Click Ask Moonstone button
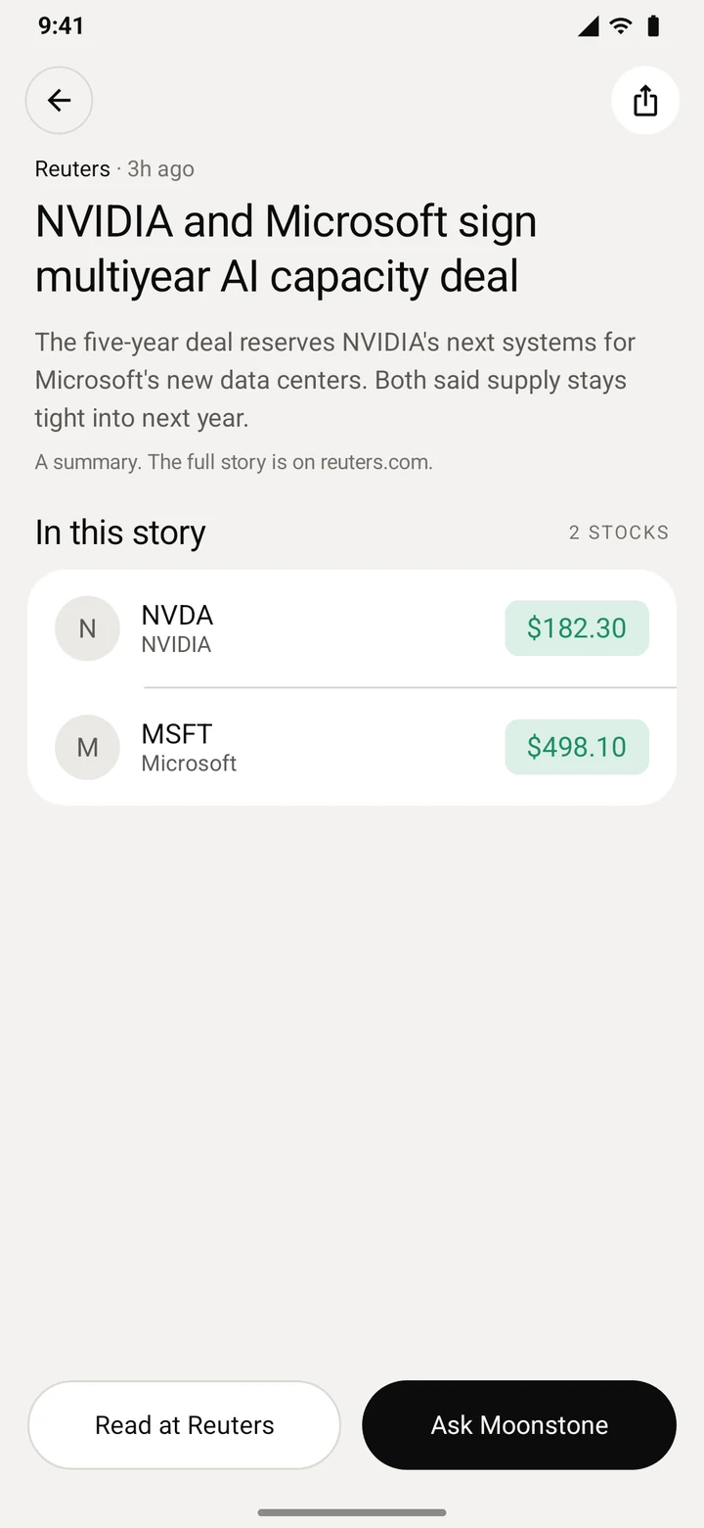 (x=519, y=1424)
